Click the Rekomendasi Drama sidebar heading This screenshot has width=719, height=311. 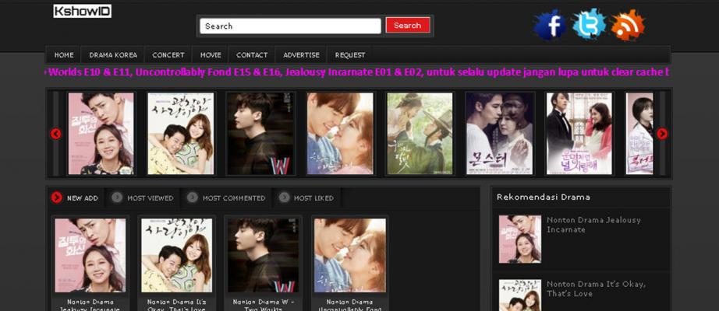(544, 197)
